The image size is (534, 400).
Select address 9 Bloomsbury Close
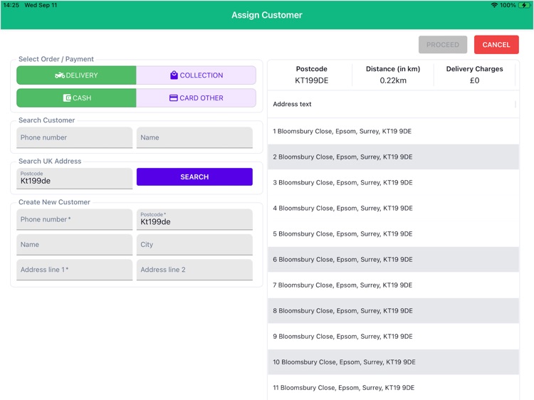(393, 337)
